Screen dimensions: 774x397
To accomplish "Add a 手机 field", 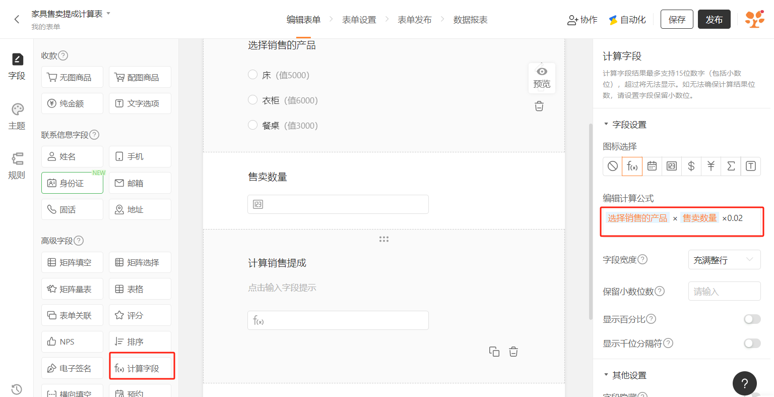I will point(140,156).
